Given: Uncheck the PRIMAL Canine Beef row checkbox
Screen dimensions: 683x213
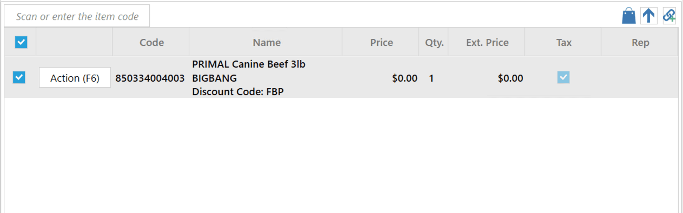Looking at the screenshot, I should (19, 78).
